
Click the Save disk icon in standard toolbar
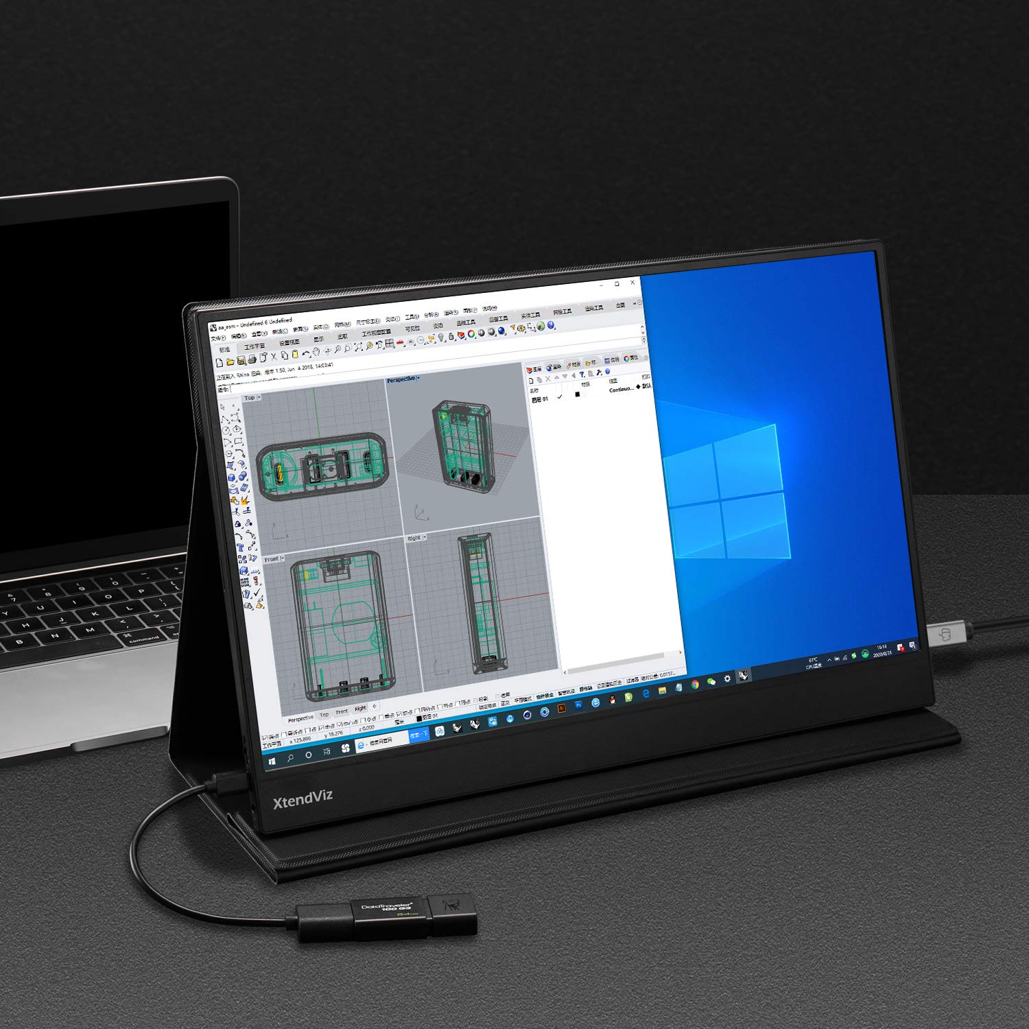coord(241,360)
